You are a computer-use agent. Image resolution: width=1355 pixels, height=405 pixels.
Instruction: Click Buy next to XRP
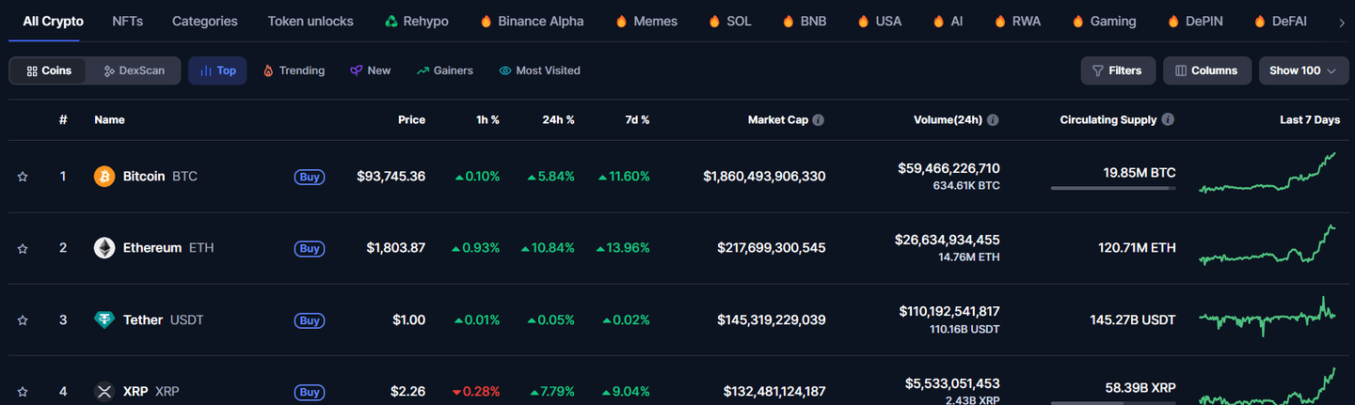[x=310, y=392]
